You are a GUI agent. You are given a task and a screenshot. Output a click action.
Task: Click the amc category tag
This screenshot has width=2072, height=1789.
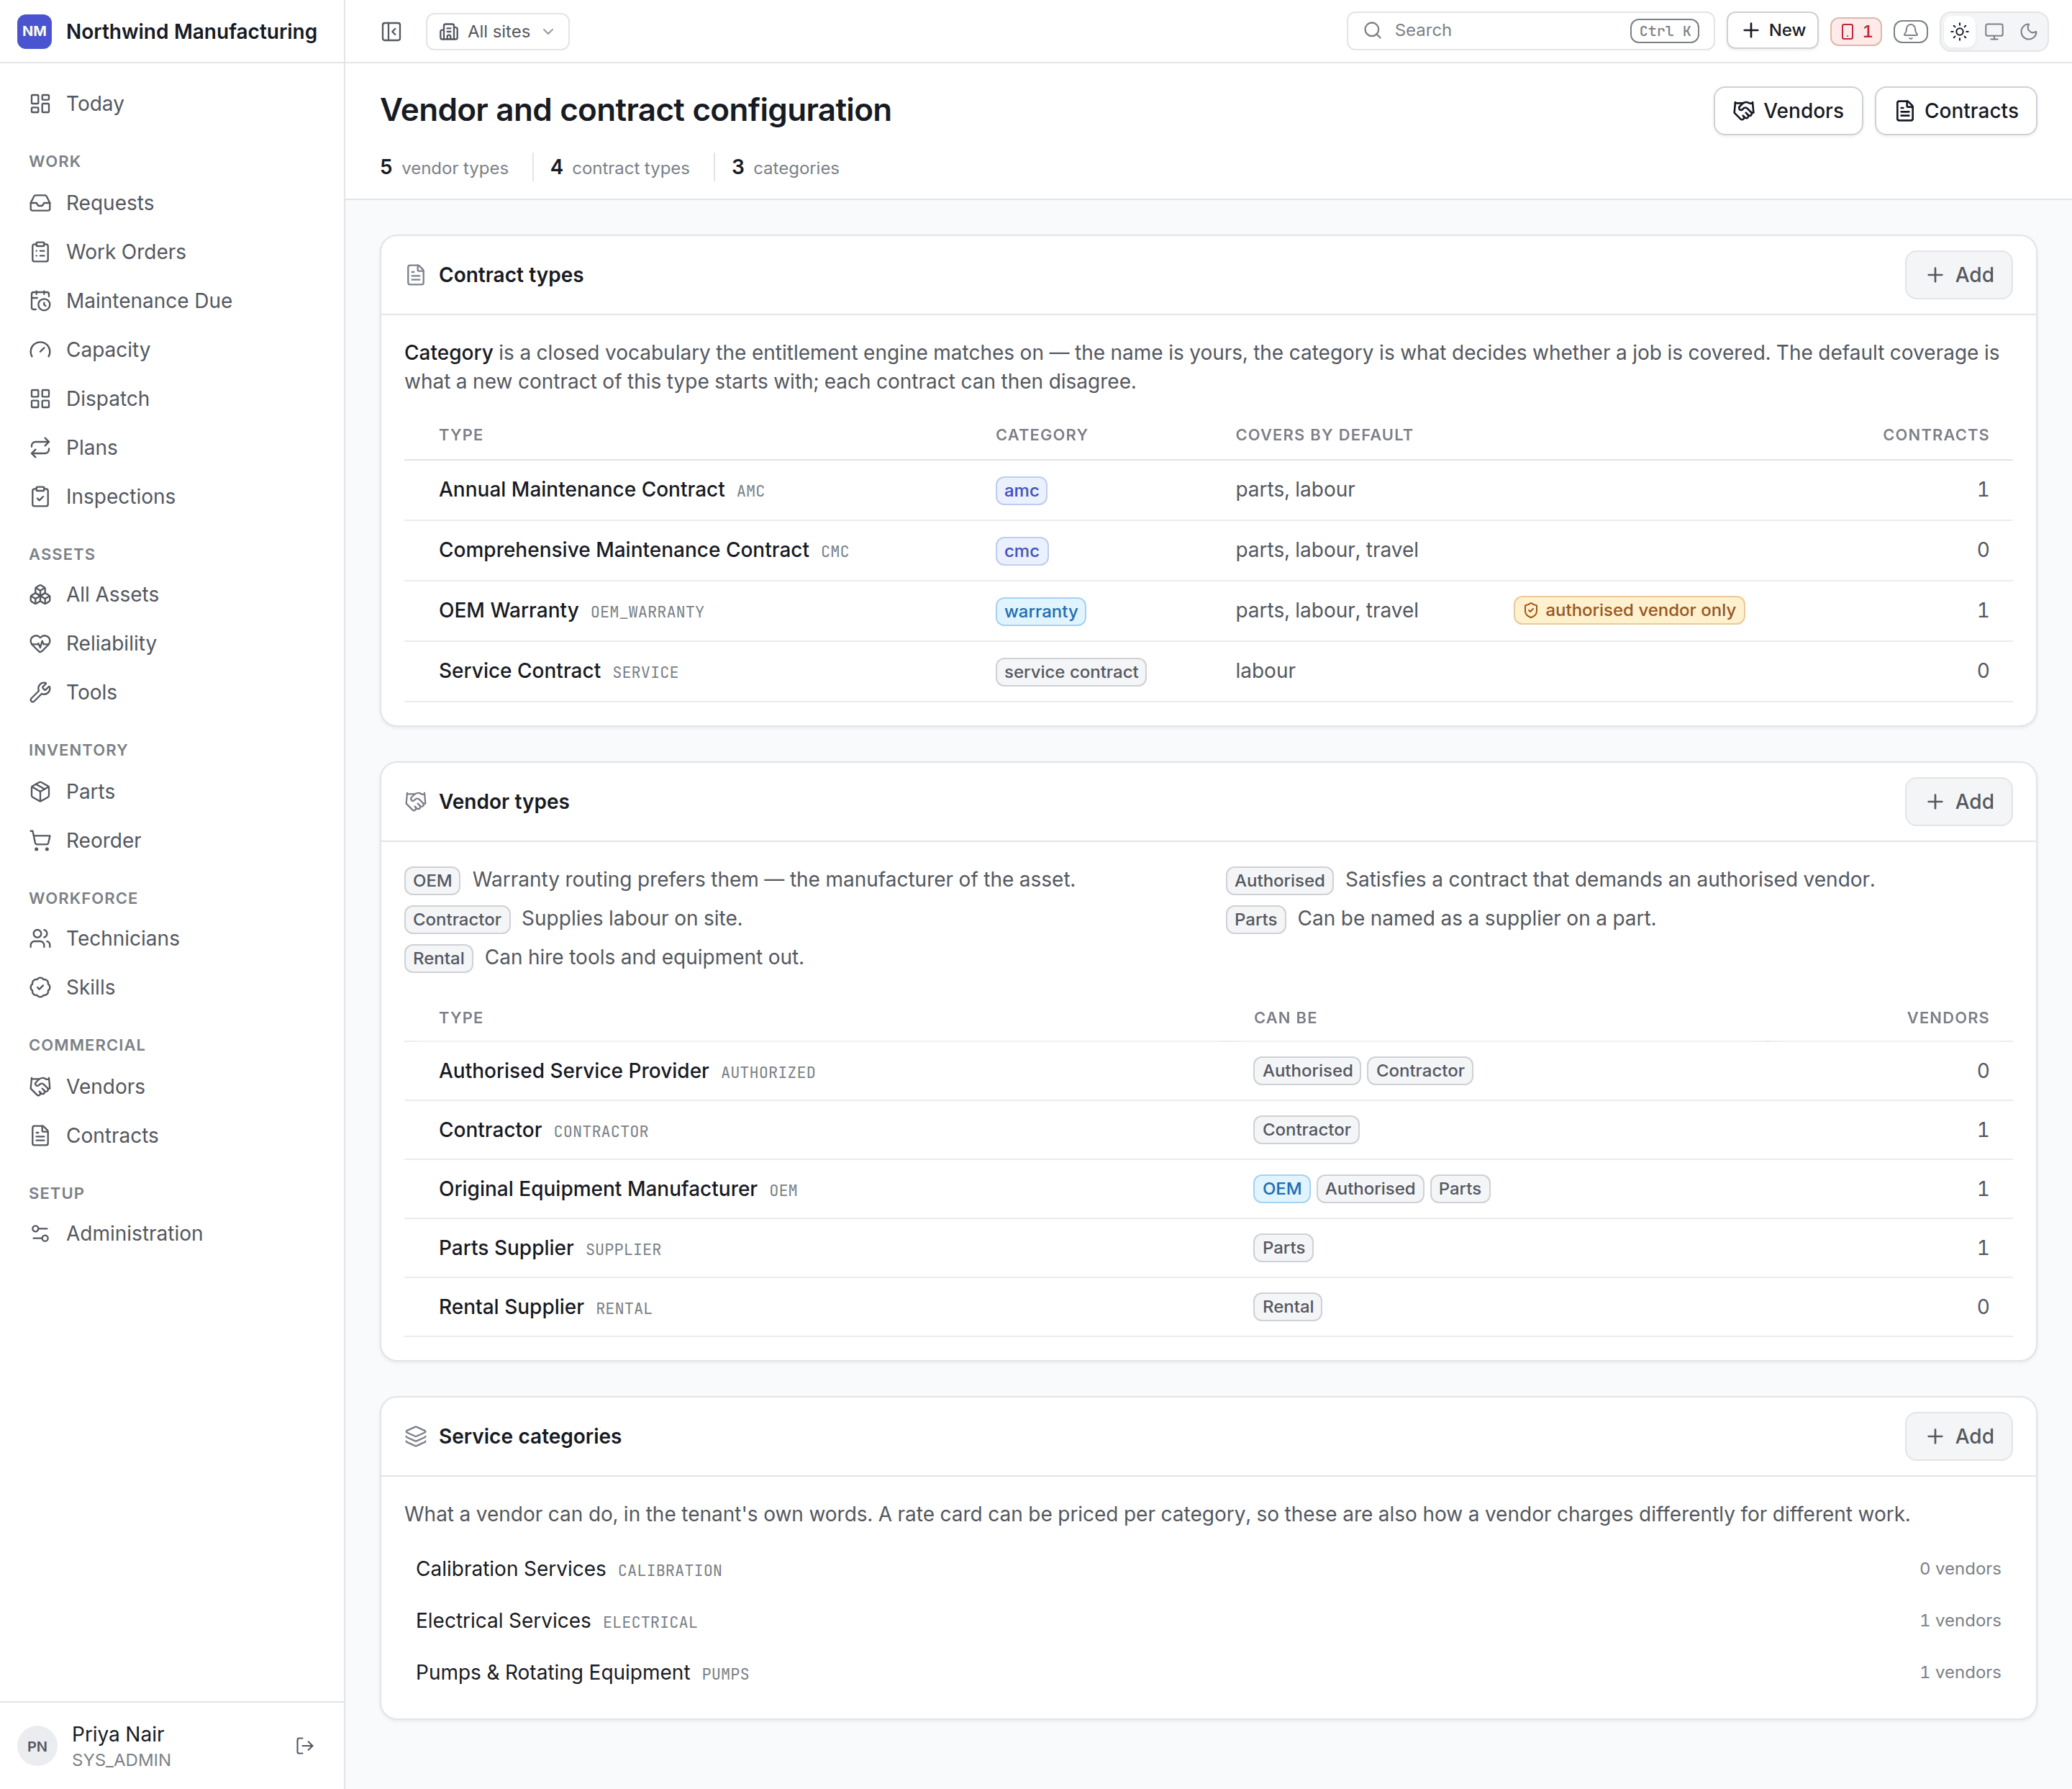(x=1021, y=491)
